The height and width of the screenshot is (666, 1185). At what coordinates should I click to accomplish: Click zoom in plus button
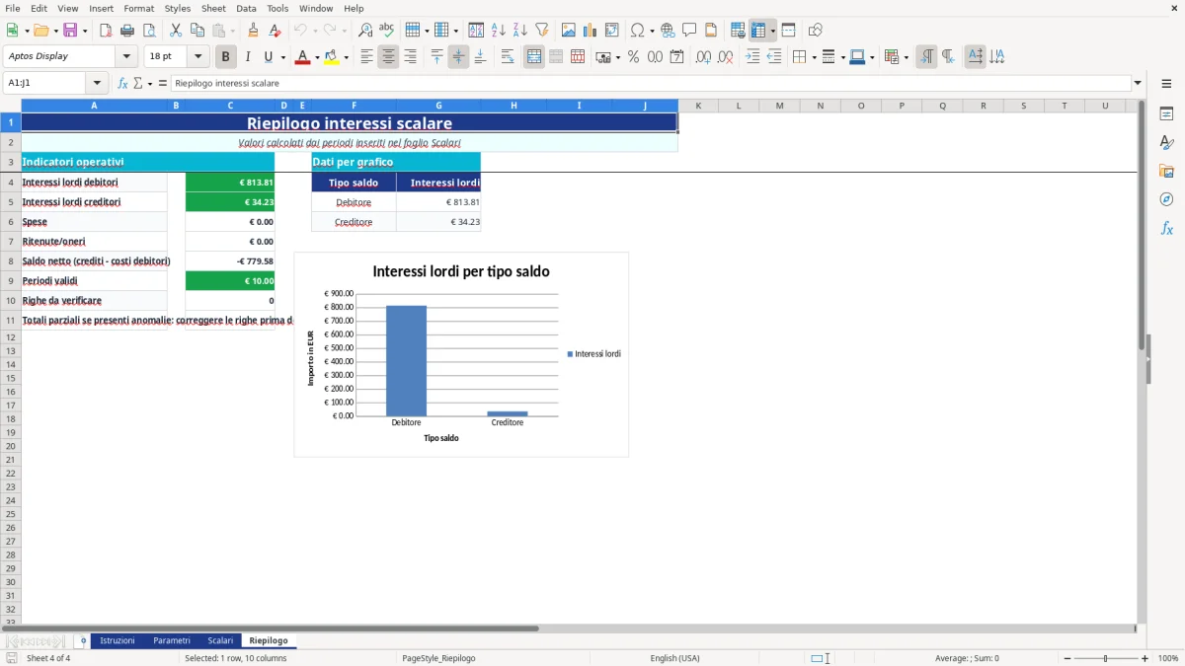[1145, 658]
